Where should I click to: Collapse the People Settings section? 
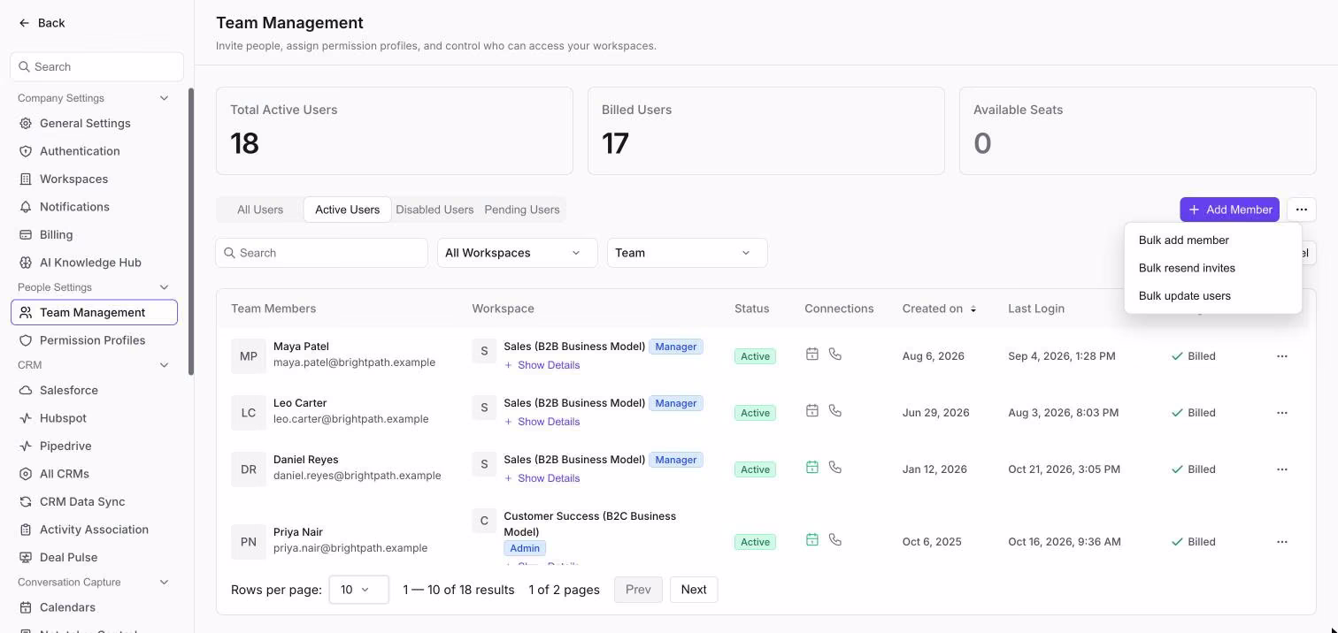[x=164, y=287]
